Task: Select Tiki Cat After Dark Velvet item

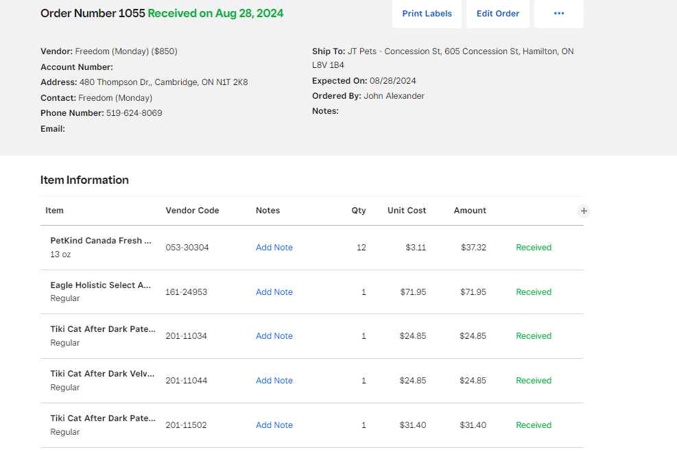Action: click(x=102, y=374)
